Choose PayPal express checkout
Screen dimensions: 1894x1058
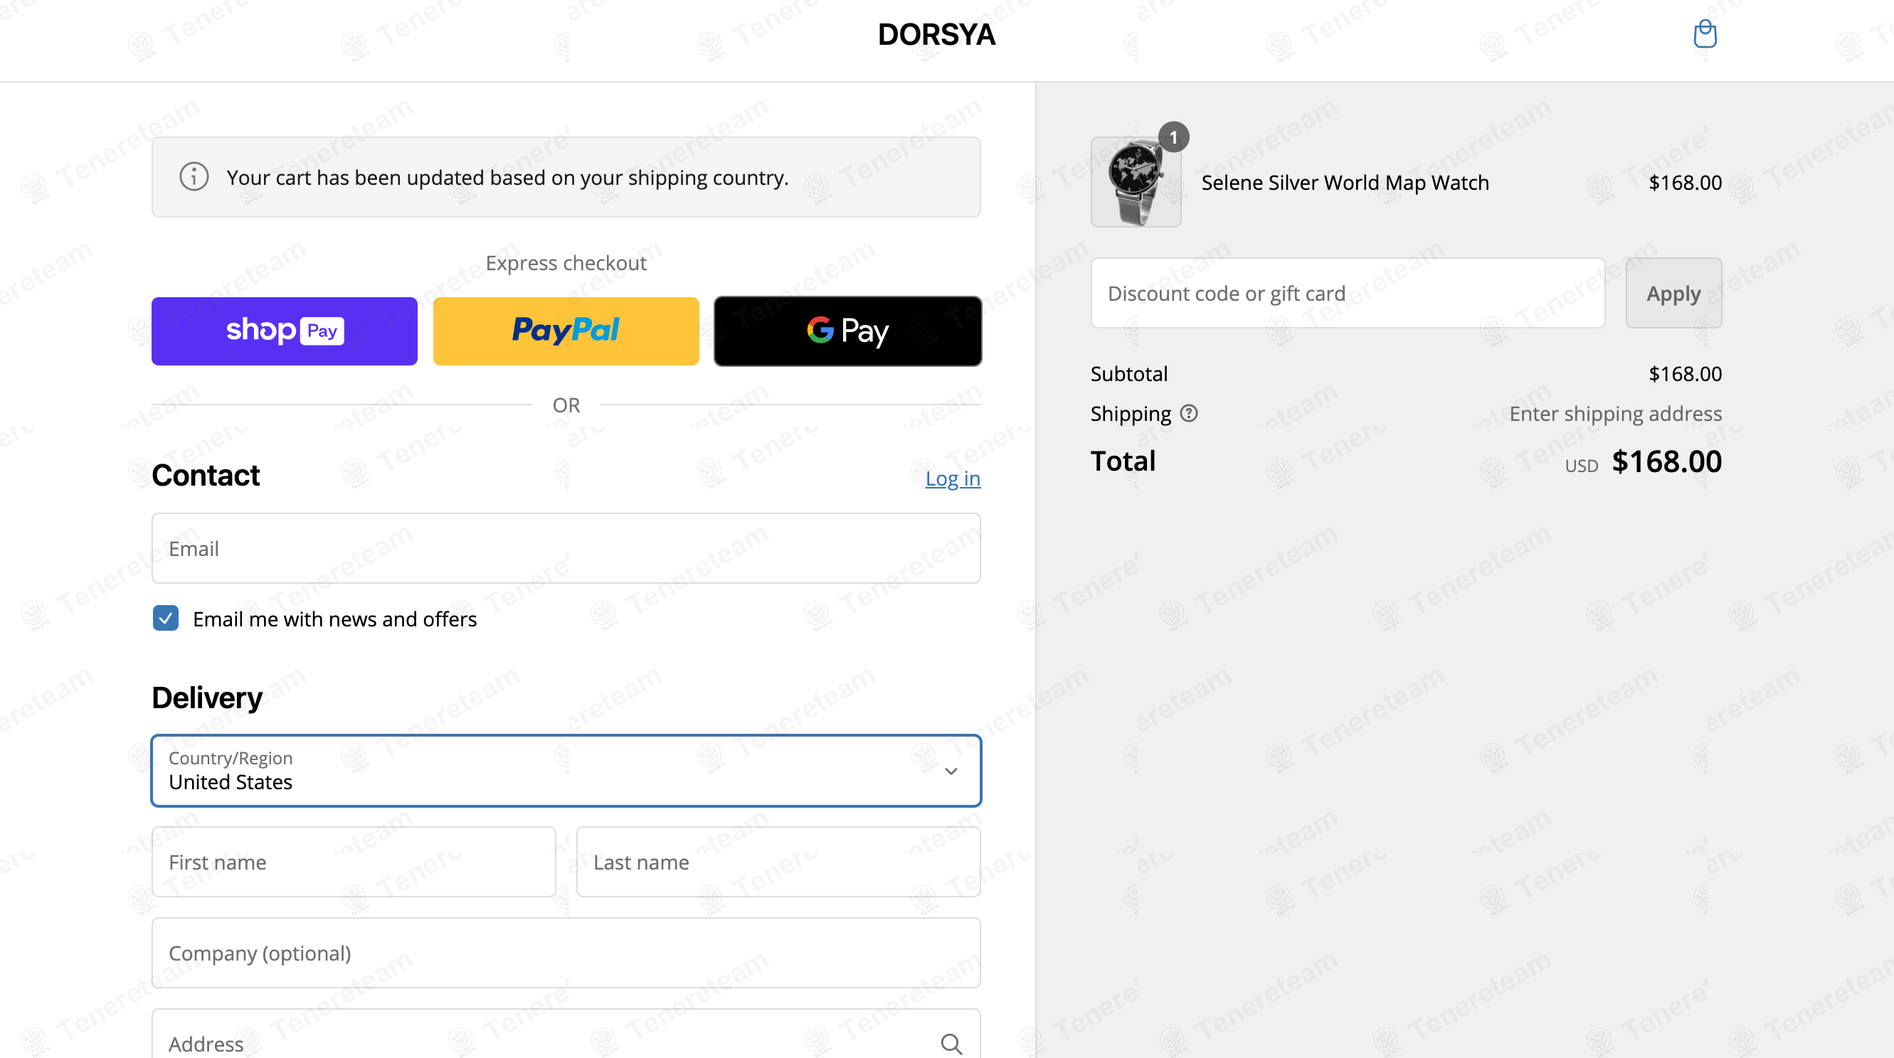566,331
